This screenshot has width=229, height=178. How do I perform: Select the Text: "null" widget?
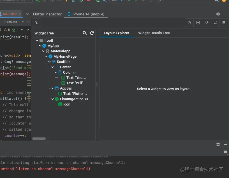[x=75, y=83]
